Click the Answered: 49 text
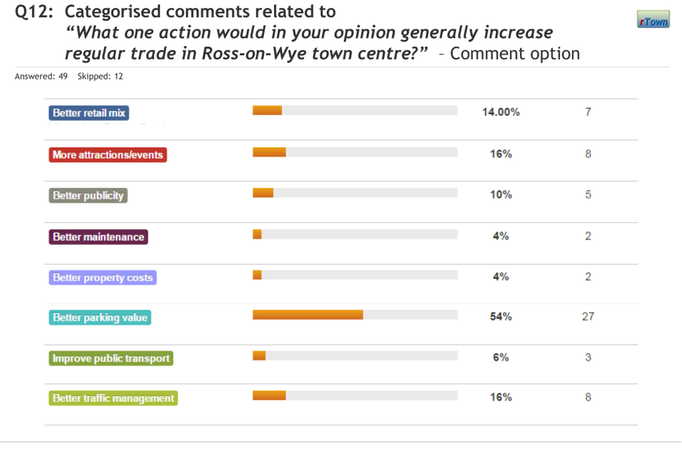The width and height of the screenshot is (682, 472). coord(41,76)
